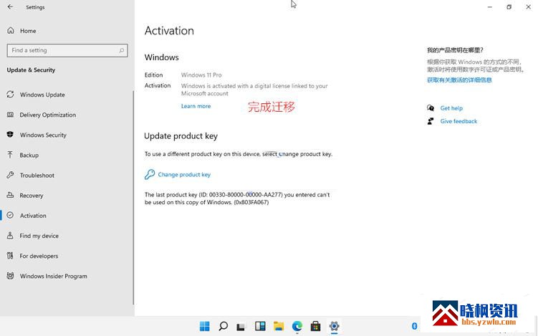The width and height of the screenshot is (538, 336).
Task: Click the Home house icon
Action: pyautogui.click(x=11, y=31)
